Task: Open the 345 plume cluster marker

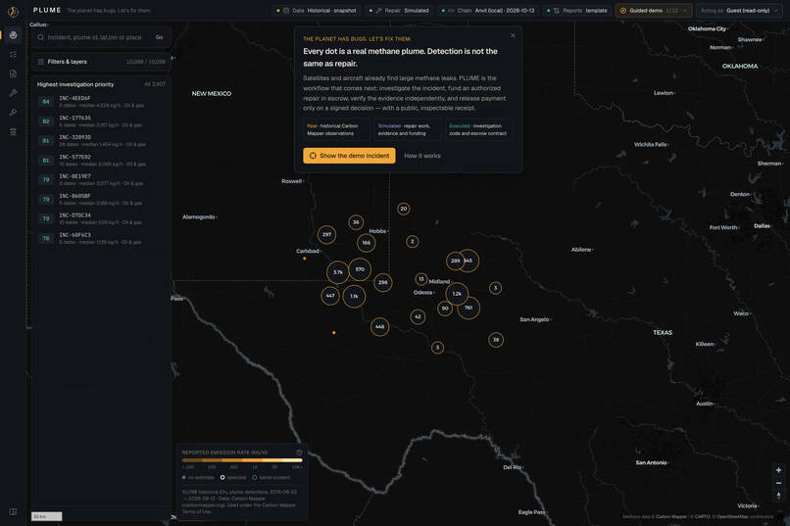Action: coord(469,261)
